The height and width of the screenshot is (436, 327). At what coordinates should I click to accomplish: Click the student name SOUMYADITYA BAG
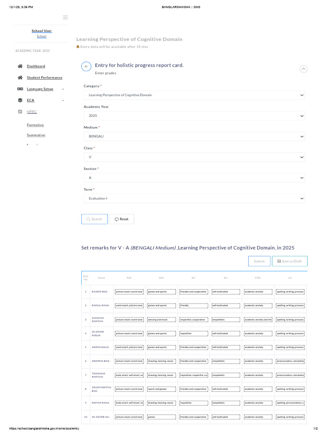click(101, 389)
